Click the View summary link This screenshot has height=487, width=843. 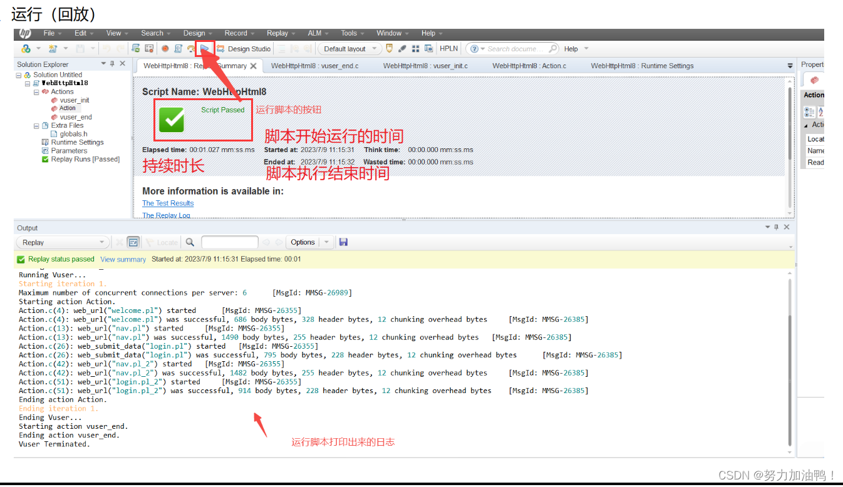coord(123,259)
